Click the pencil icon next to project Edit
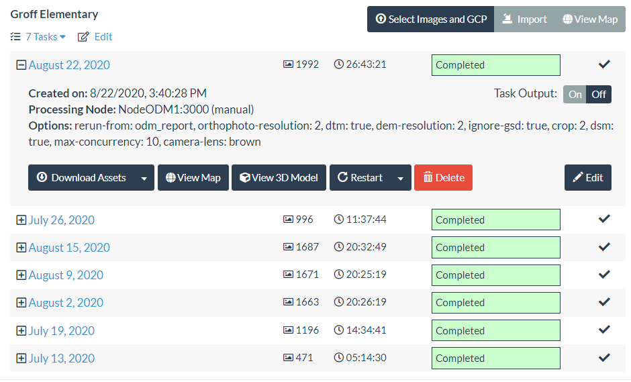This screenshot has height=382, width=631. point(83,37)
